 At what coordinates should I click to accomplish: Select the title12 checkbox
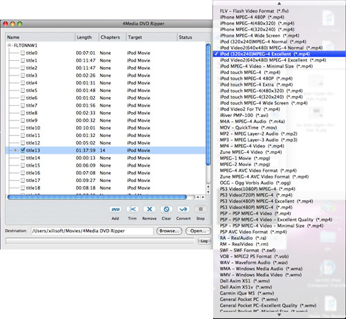coord(23,143)
